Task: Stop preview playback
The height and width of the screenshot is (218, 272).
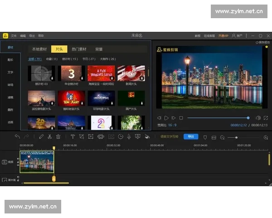Action: [x=181, y=118]
